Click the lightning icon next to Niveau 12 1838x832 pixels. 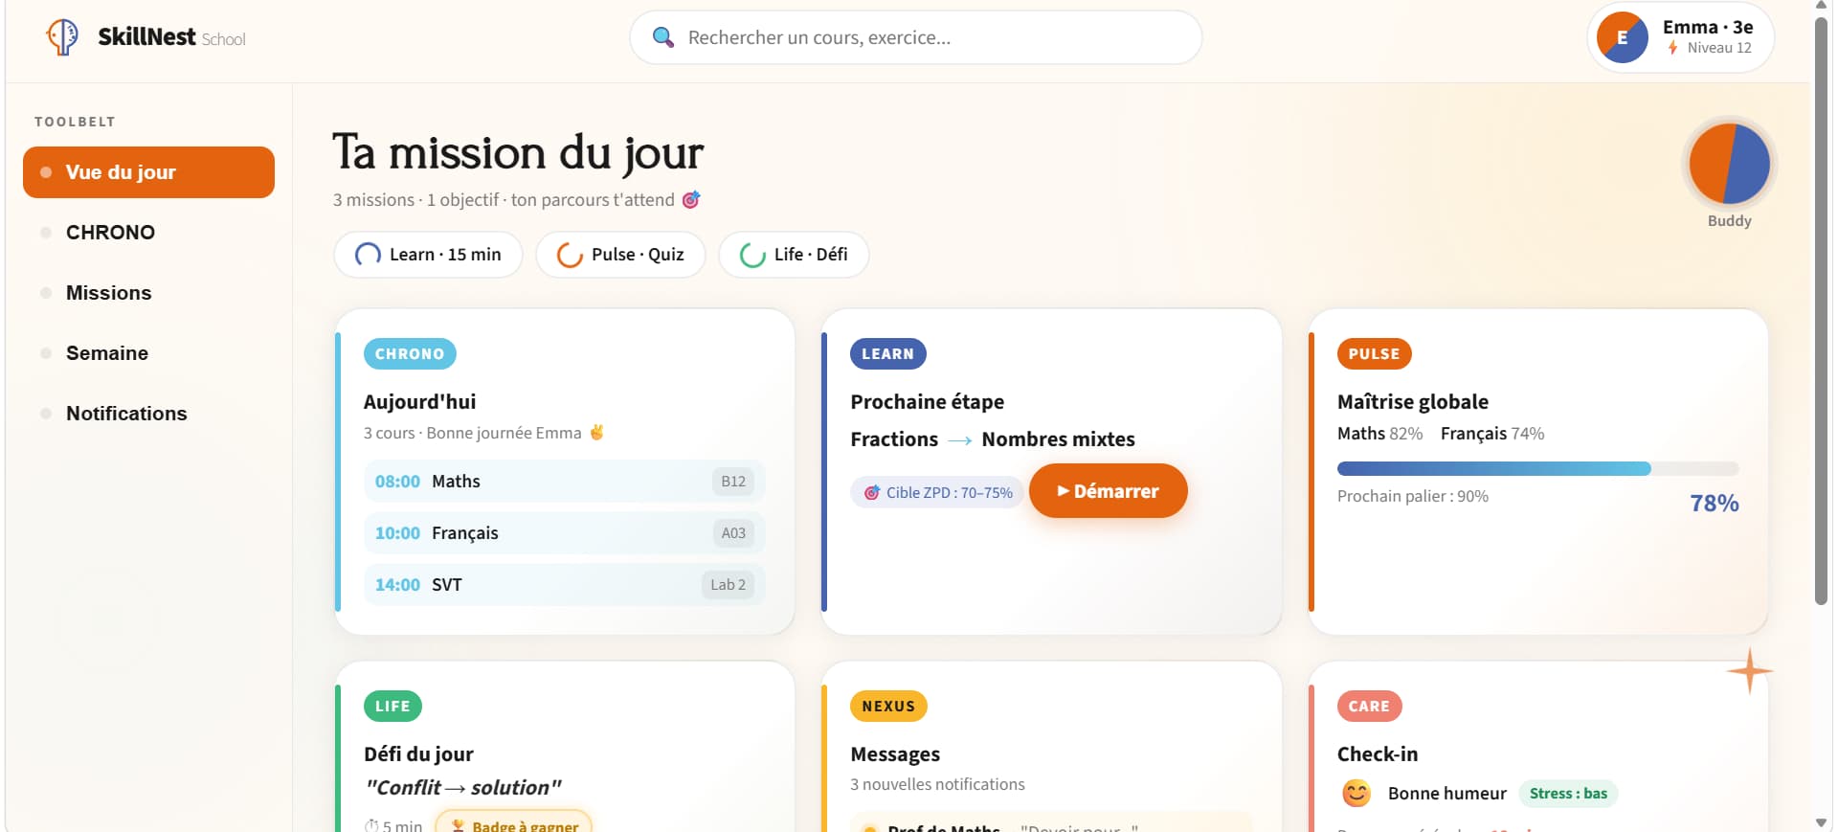coord(1673,48)
